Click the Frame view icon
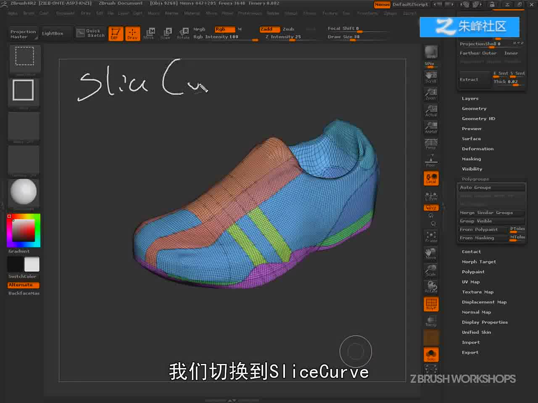This screenshot has height=403, width=538. pyautogui.click(x=431, y=237)
